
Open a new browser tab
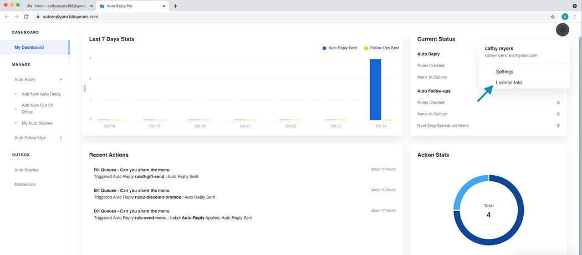(x=176, y=6)
